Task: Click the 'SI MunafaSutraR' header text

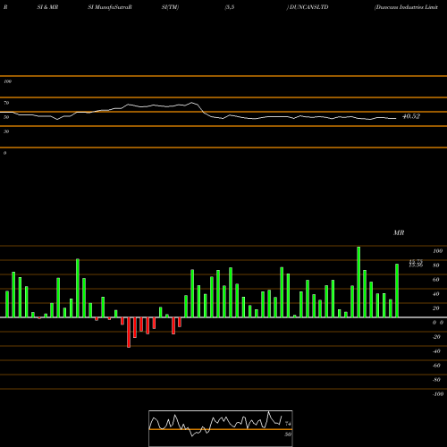Action: click(110, 7)
